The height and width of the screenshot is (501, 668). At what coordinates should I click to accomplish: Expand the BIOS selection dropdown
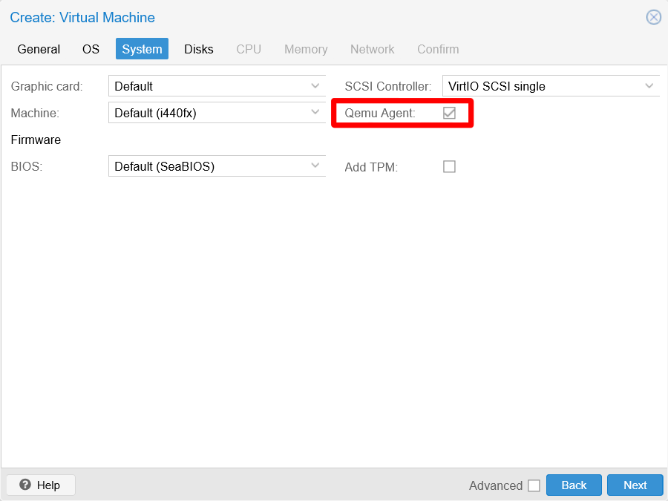coord(316,166)
